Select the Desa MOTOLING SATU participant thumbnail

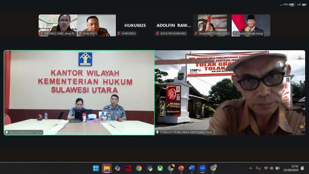point(212,25)
